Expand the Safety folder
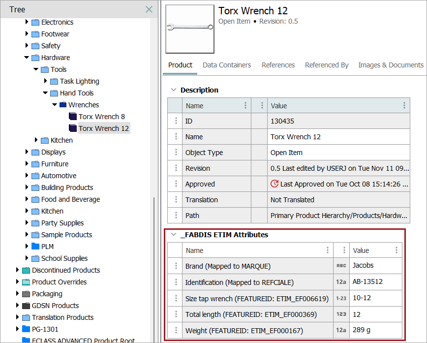427x343 pixels. [27, 45]
